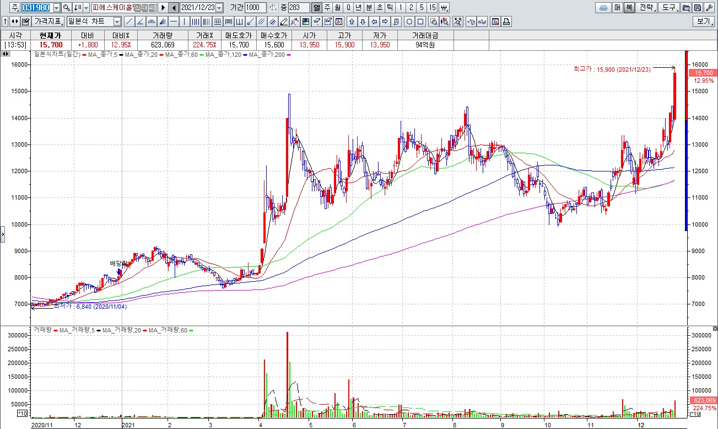The width and height of the screenshot is (718, 429).
Task: Select the 2 interval button
Action: click(x=411, y=8)
